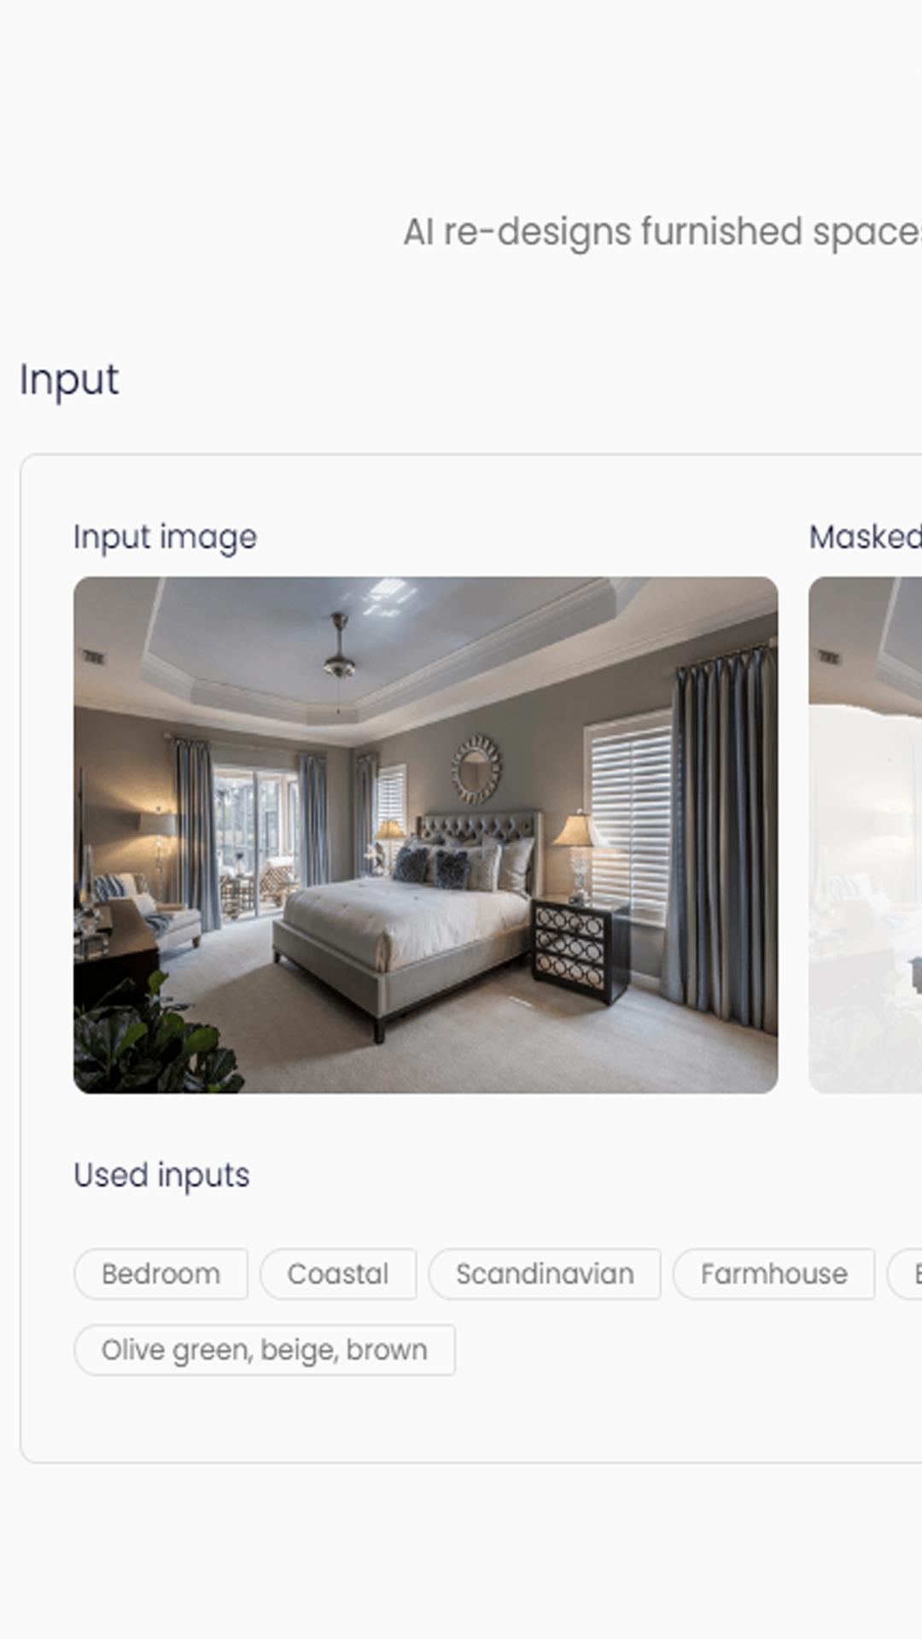The height and width of the screenshot is (1639, 922).
Task: Click the sliding glass door in the photo
Action: tap(254, 842)
